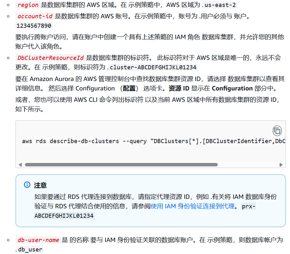Copy the AWS CLI command code block
The width and height of the screenshot is (290, 254).
point(277,131)
